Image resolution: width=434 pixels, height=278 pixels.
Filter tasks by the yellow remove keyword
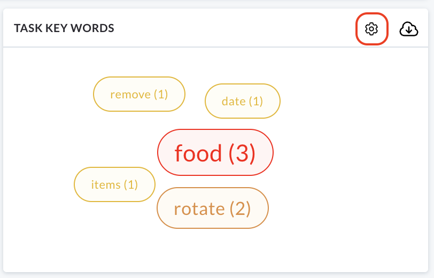(x=139, y=94)
